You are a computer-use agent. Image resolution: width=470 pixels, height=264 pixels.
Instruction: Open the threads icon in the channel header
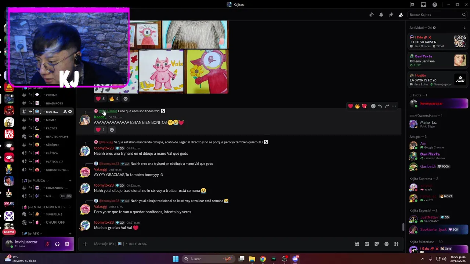[x=371, y=15]
